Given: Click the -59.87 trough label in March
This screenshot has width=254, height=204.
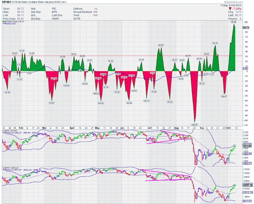Looking at the screenshot, I should pyautogui.click(x=51, y=103).
